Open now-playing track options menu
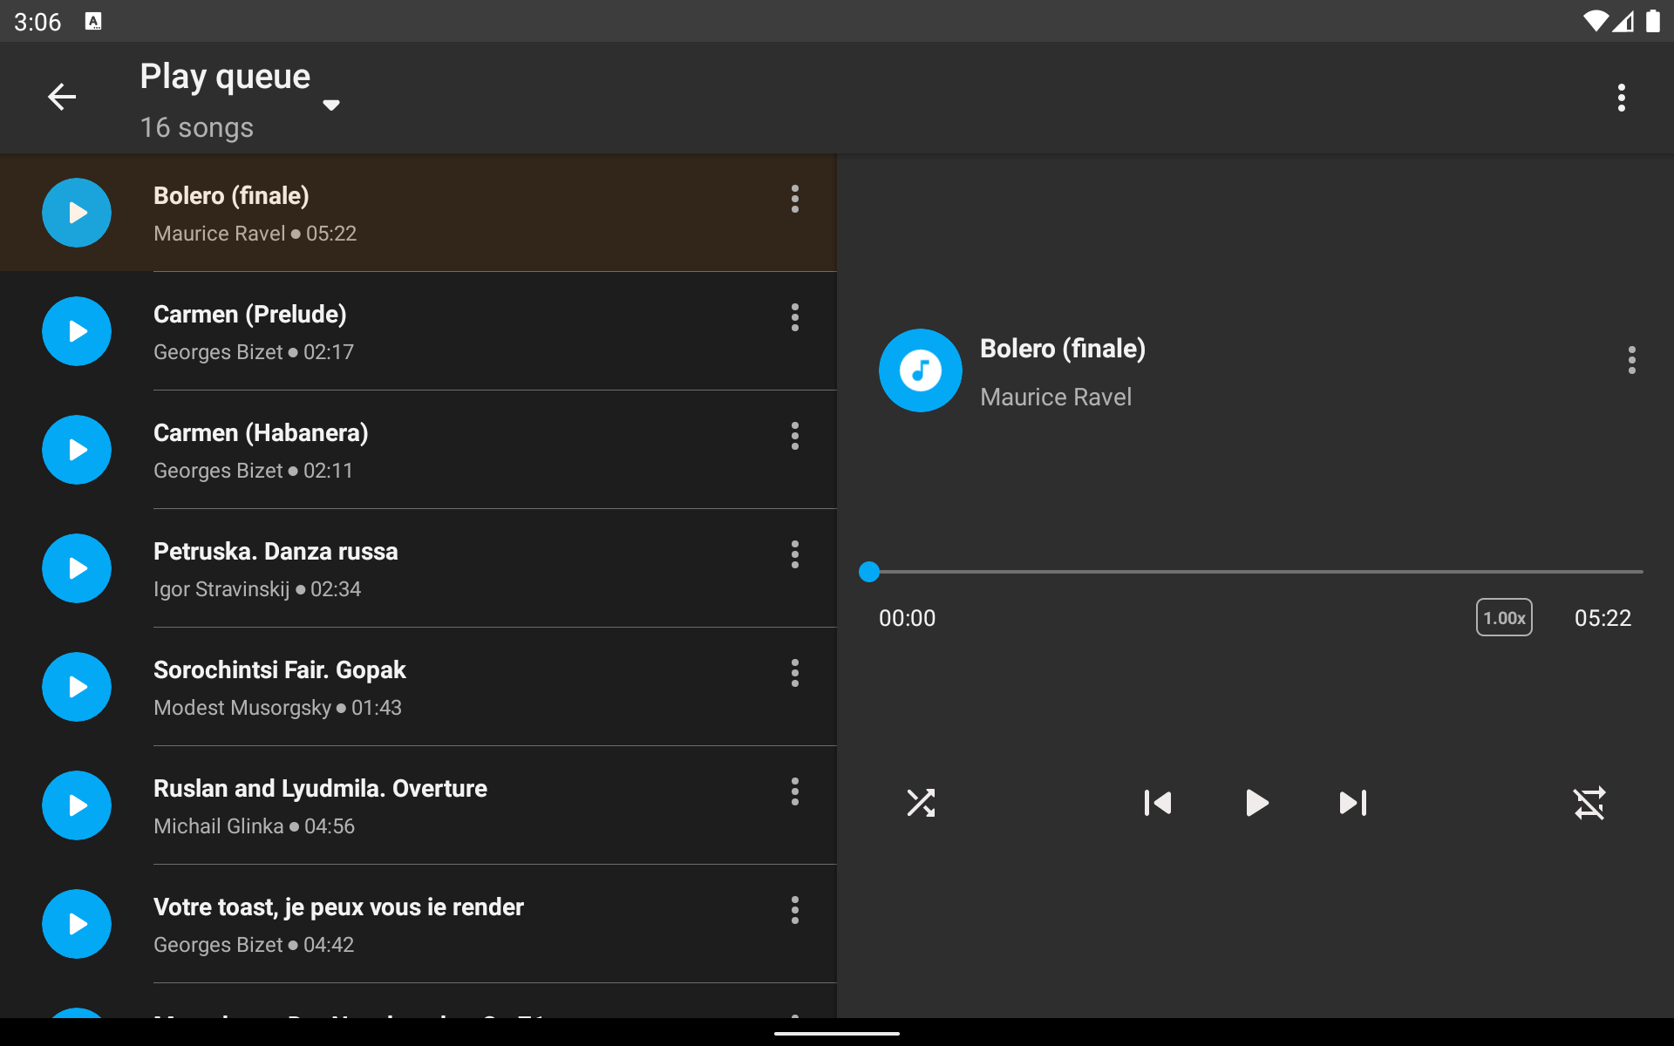Screen dimensions: 1674x1046 click(x=1631, y=360)
